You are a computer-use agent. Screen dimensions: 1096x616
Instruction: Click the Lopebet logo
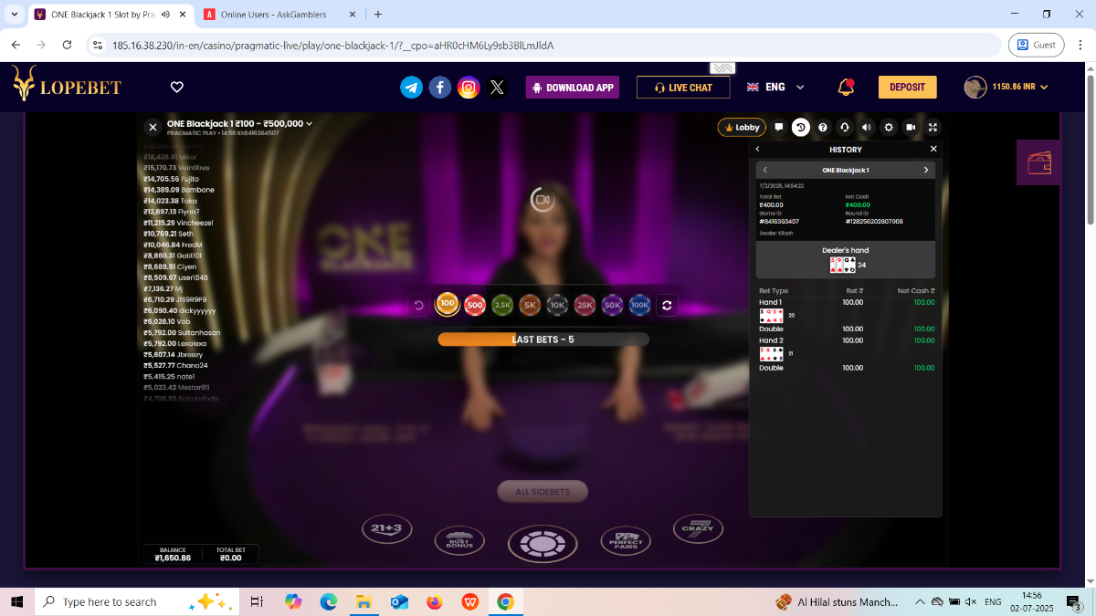tap(67, 86)
